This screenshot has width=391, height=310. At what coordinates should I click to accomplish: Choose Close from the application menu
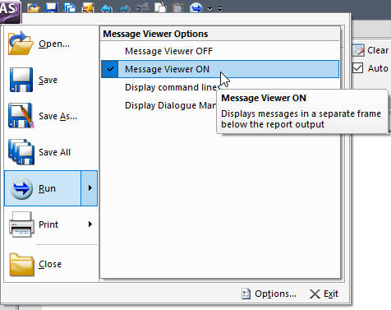click(x=51, y=264)
